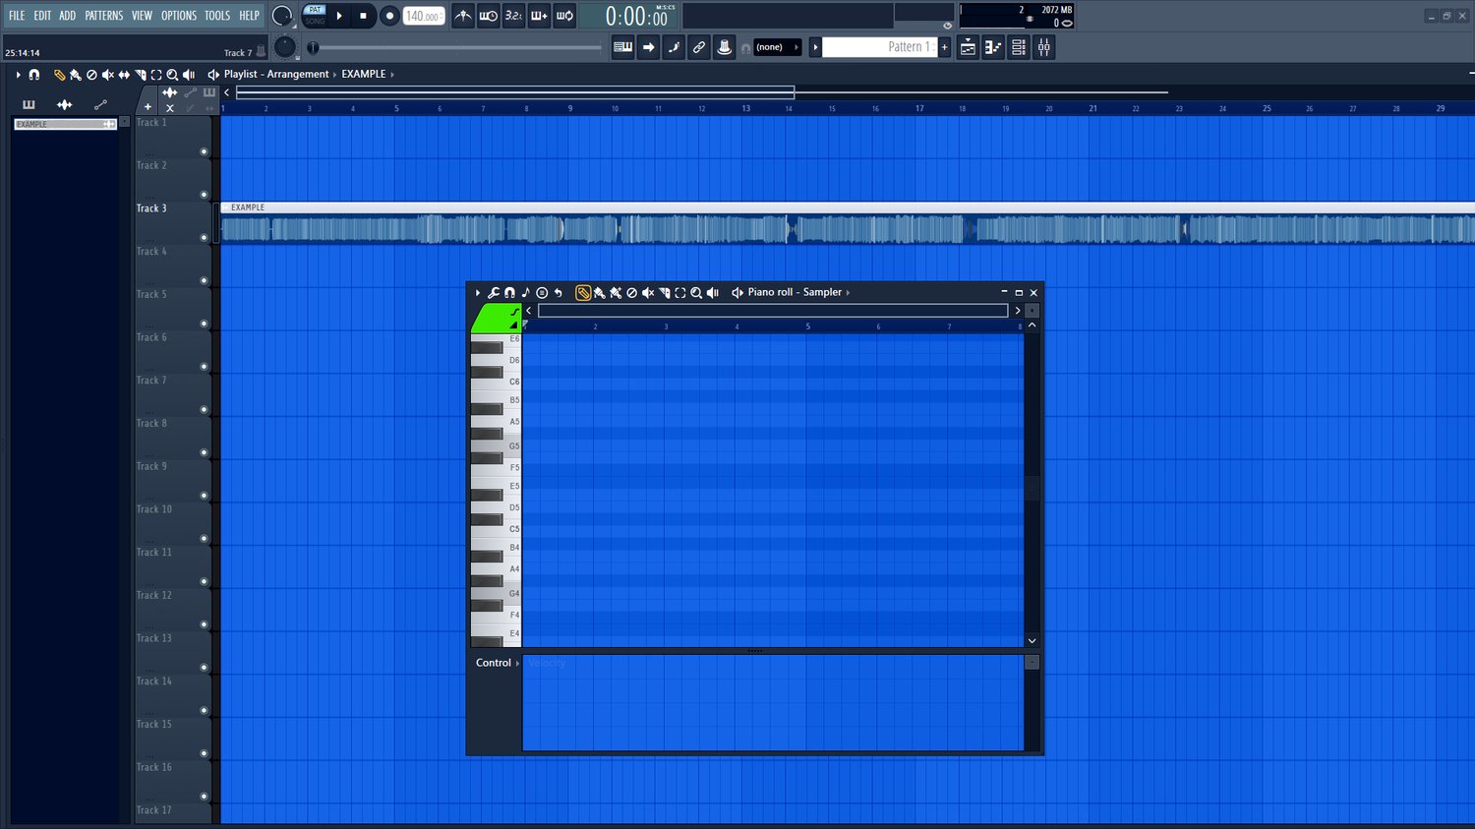Select the Draw pencil tool in Piano roll
The image size is (1475, 829).
pyautogui.click(x=583, y=293)
